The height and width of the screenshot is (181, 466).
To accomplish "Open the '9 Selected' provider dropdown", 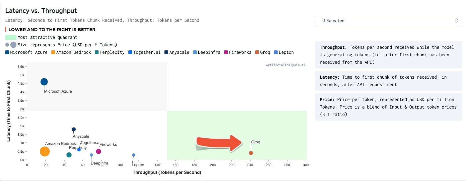I will 388,21.
